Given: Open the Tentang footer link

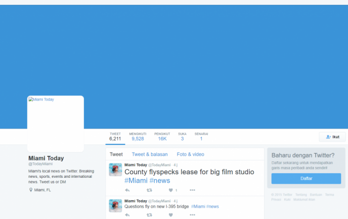Looking at the screenshot, I should click(x=301, y=195).
